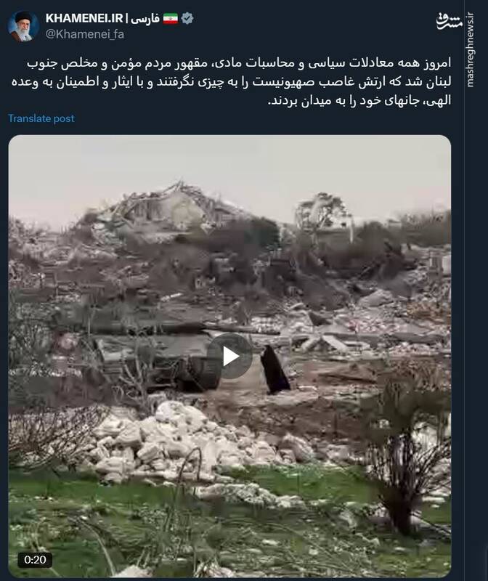Click the Translate post link
488x581 pixels.
(x=41, y=118)
